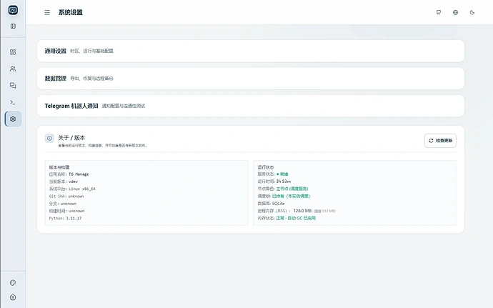Screen dimensions: 493x308
Task: Click the Python 3.11.17 row
Action: point(65,218)
